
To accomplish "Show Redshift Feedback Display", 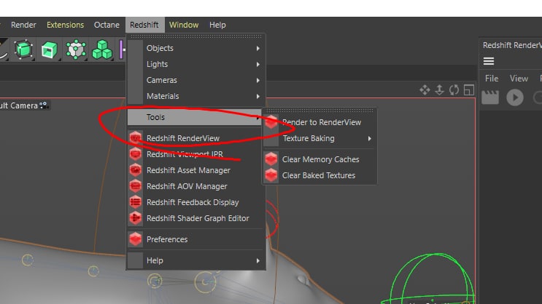I will point(195,202).
